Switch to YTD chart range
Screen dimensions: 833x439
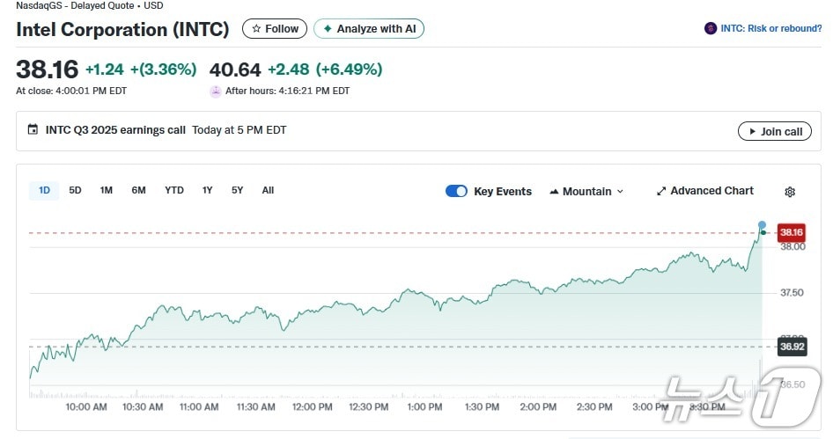point(174,190)
